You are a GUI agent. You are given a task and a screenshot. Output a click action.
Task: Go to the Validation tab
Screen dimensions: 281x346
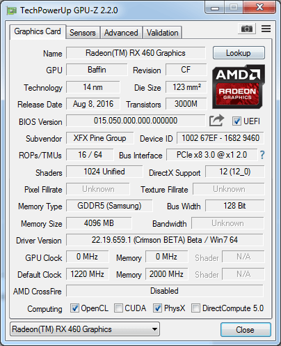click(x=162, y=33)
